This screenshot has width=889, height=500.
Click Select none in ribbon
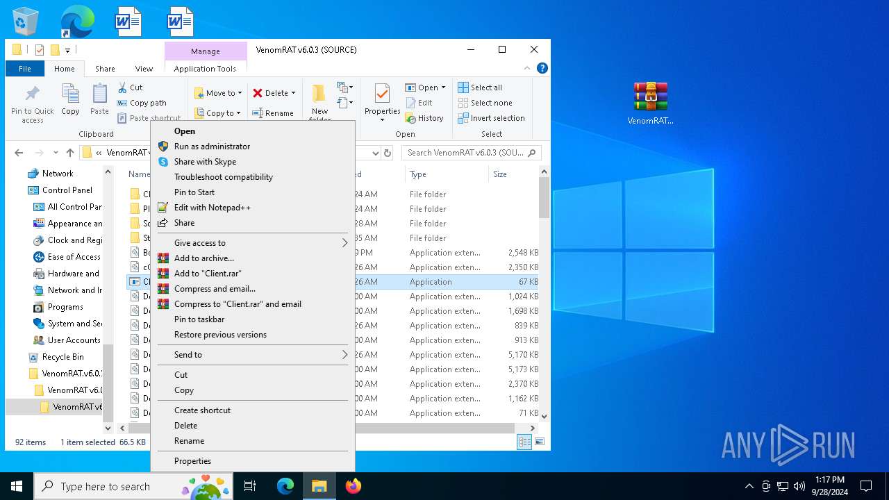coord(485,103)
